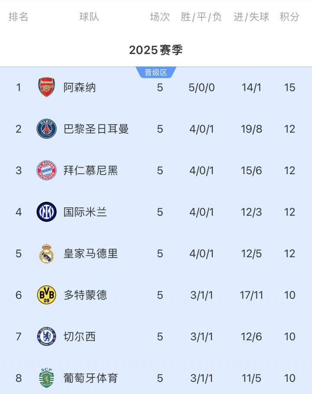
Task: Click the Real Madrid crest
Action: [46, 254]
